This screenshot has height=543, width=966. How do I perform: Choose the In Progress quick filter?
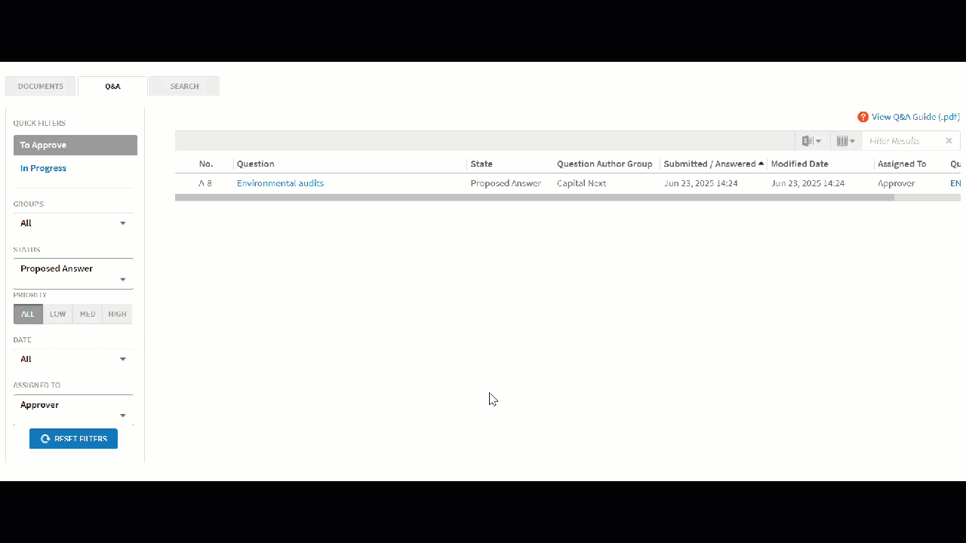pos(43,168)
